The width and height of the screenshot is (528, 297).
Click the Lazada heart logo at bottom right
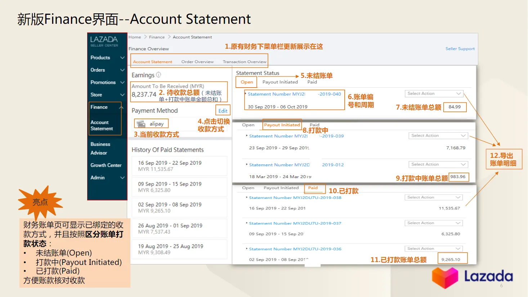[x=445, y=278]
